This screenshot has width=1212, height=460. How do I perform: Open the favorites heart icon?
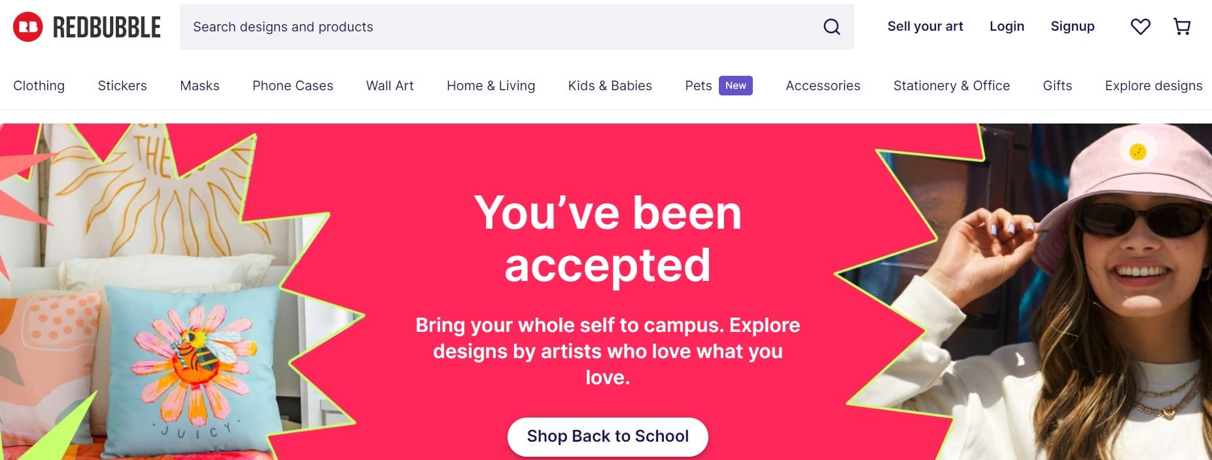tap(1140, 27)
